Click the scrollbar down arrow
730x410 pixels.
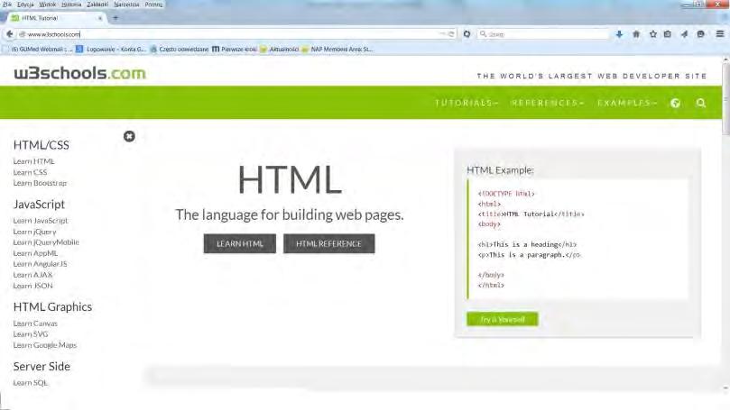725,388
